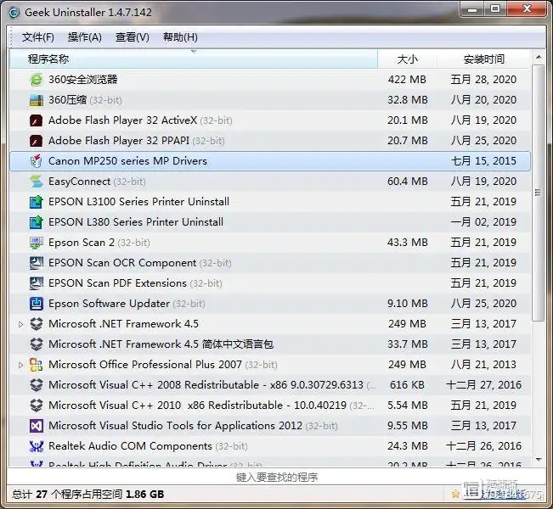Screen dimensions: 553x509
Task: Click the Epson Software Updater icon
Action: tap(36, 304)
